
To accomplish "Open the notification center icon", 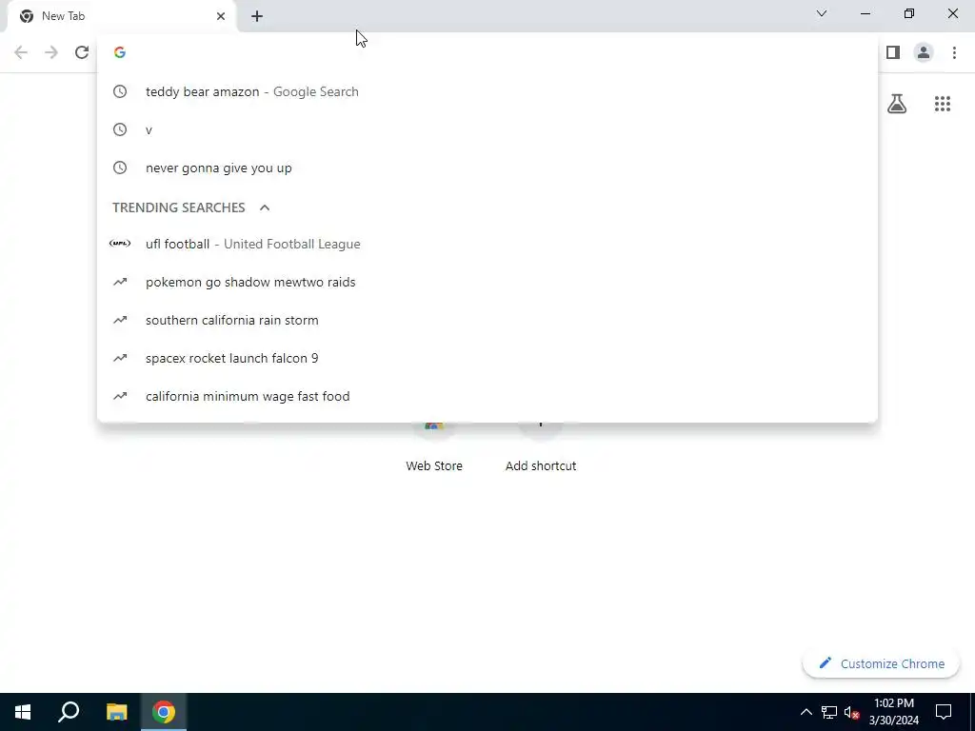I will [x=944, y=712].
